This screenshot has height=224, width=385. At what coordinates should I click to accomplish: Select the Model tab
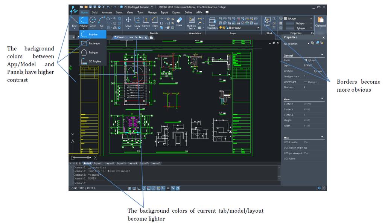[x=87, y=163]
